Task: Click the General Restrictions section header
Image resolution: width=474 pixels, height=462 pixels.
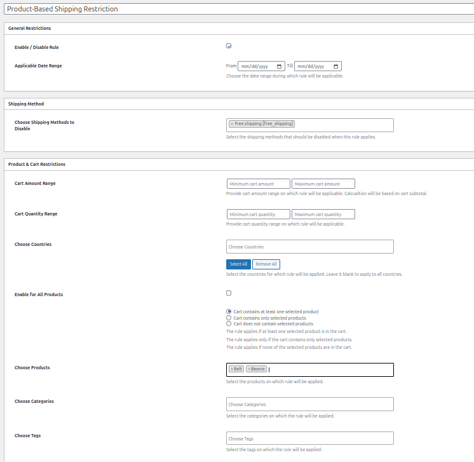Action: pyautogui.click(x=30, y=28)
